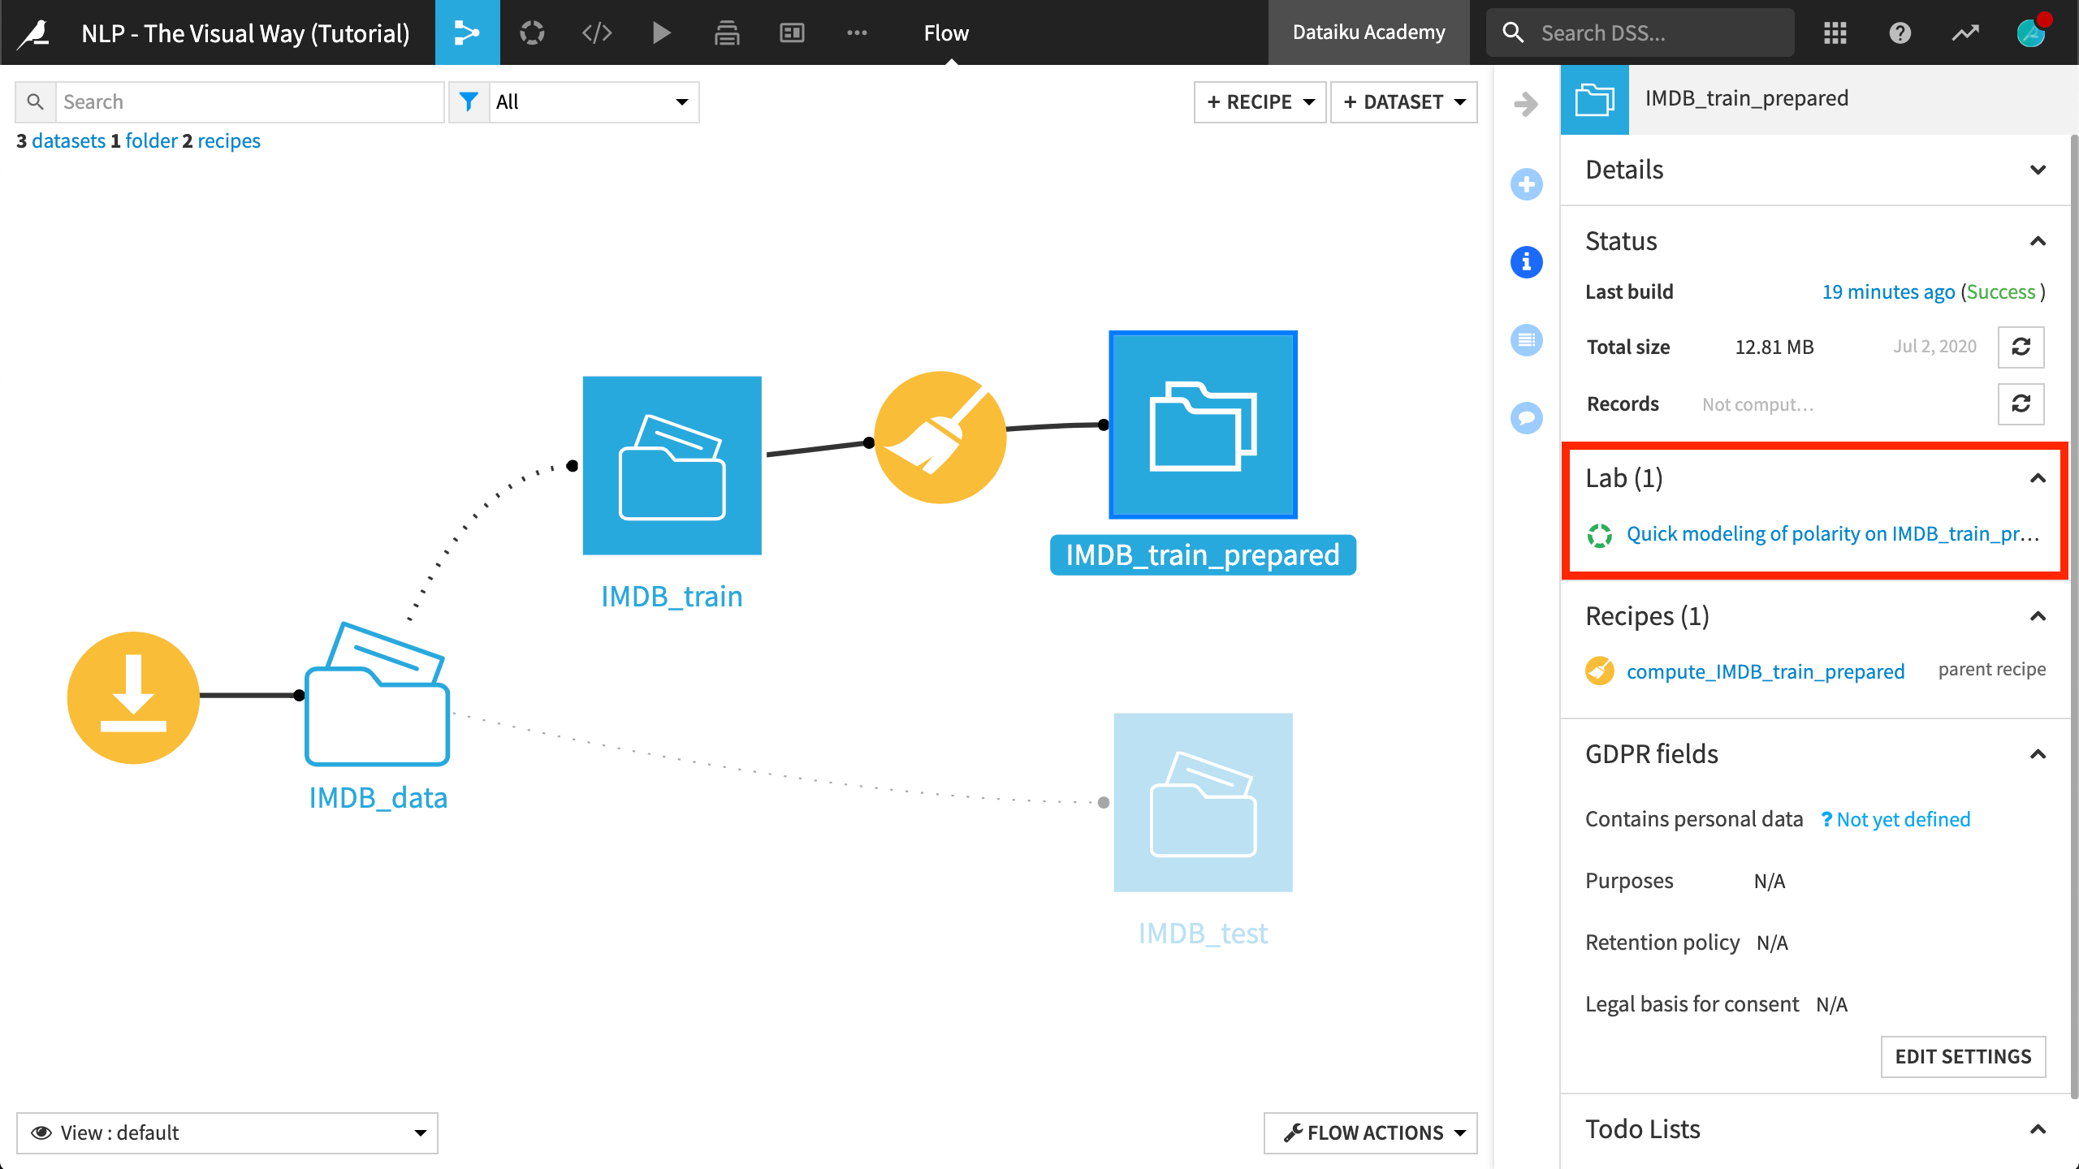Collapse the Todo Lists section
This screenshot has height=1169, width=2079.
click(2038, 1129)
